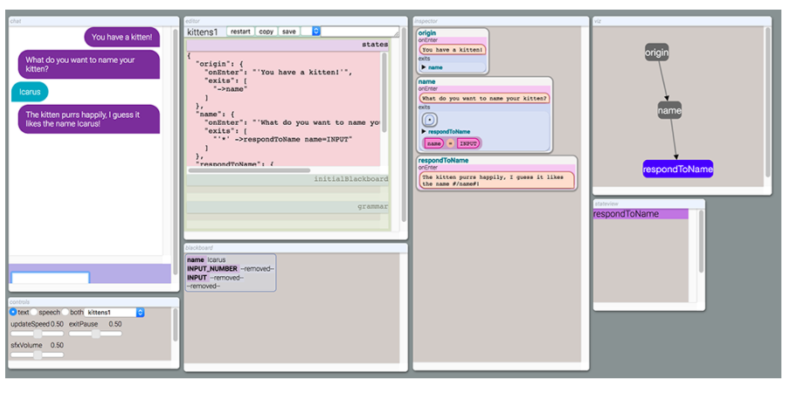Click the kittens1 title in editor
The height and width of the screenshot is (394, 791).
pyautogui.click(x=202, y=31)
